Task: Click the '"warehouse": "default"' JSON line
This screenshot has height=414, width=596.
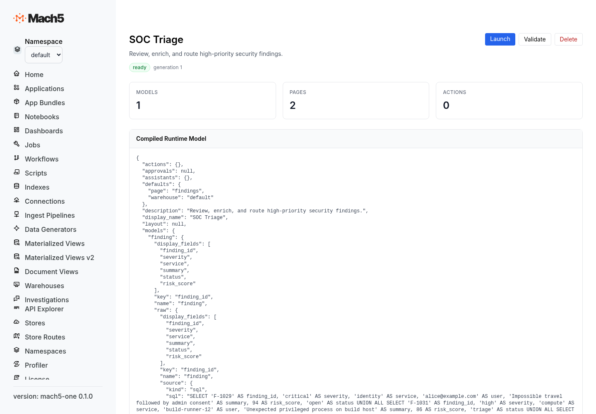Action: tap(181, 197)
